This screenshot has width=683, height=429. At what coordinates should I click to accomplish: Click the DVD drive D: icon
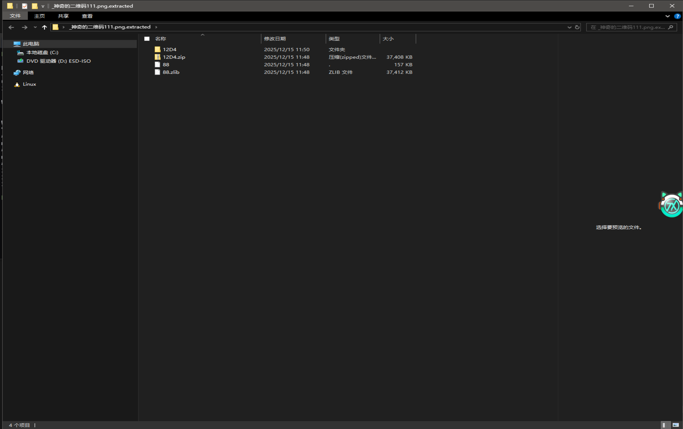[x=21, y=61]
